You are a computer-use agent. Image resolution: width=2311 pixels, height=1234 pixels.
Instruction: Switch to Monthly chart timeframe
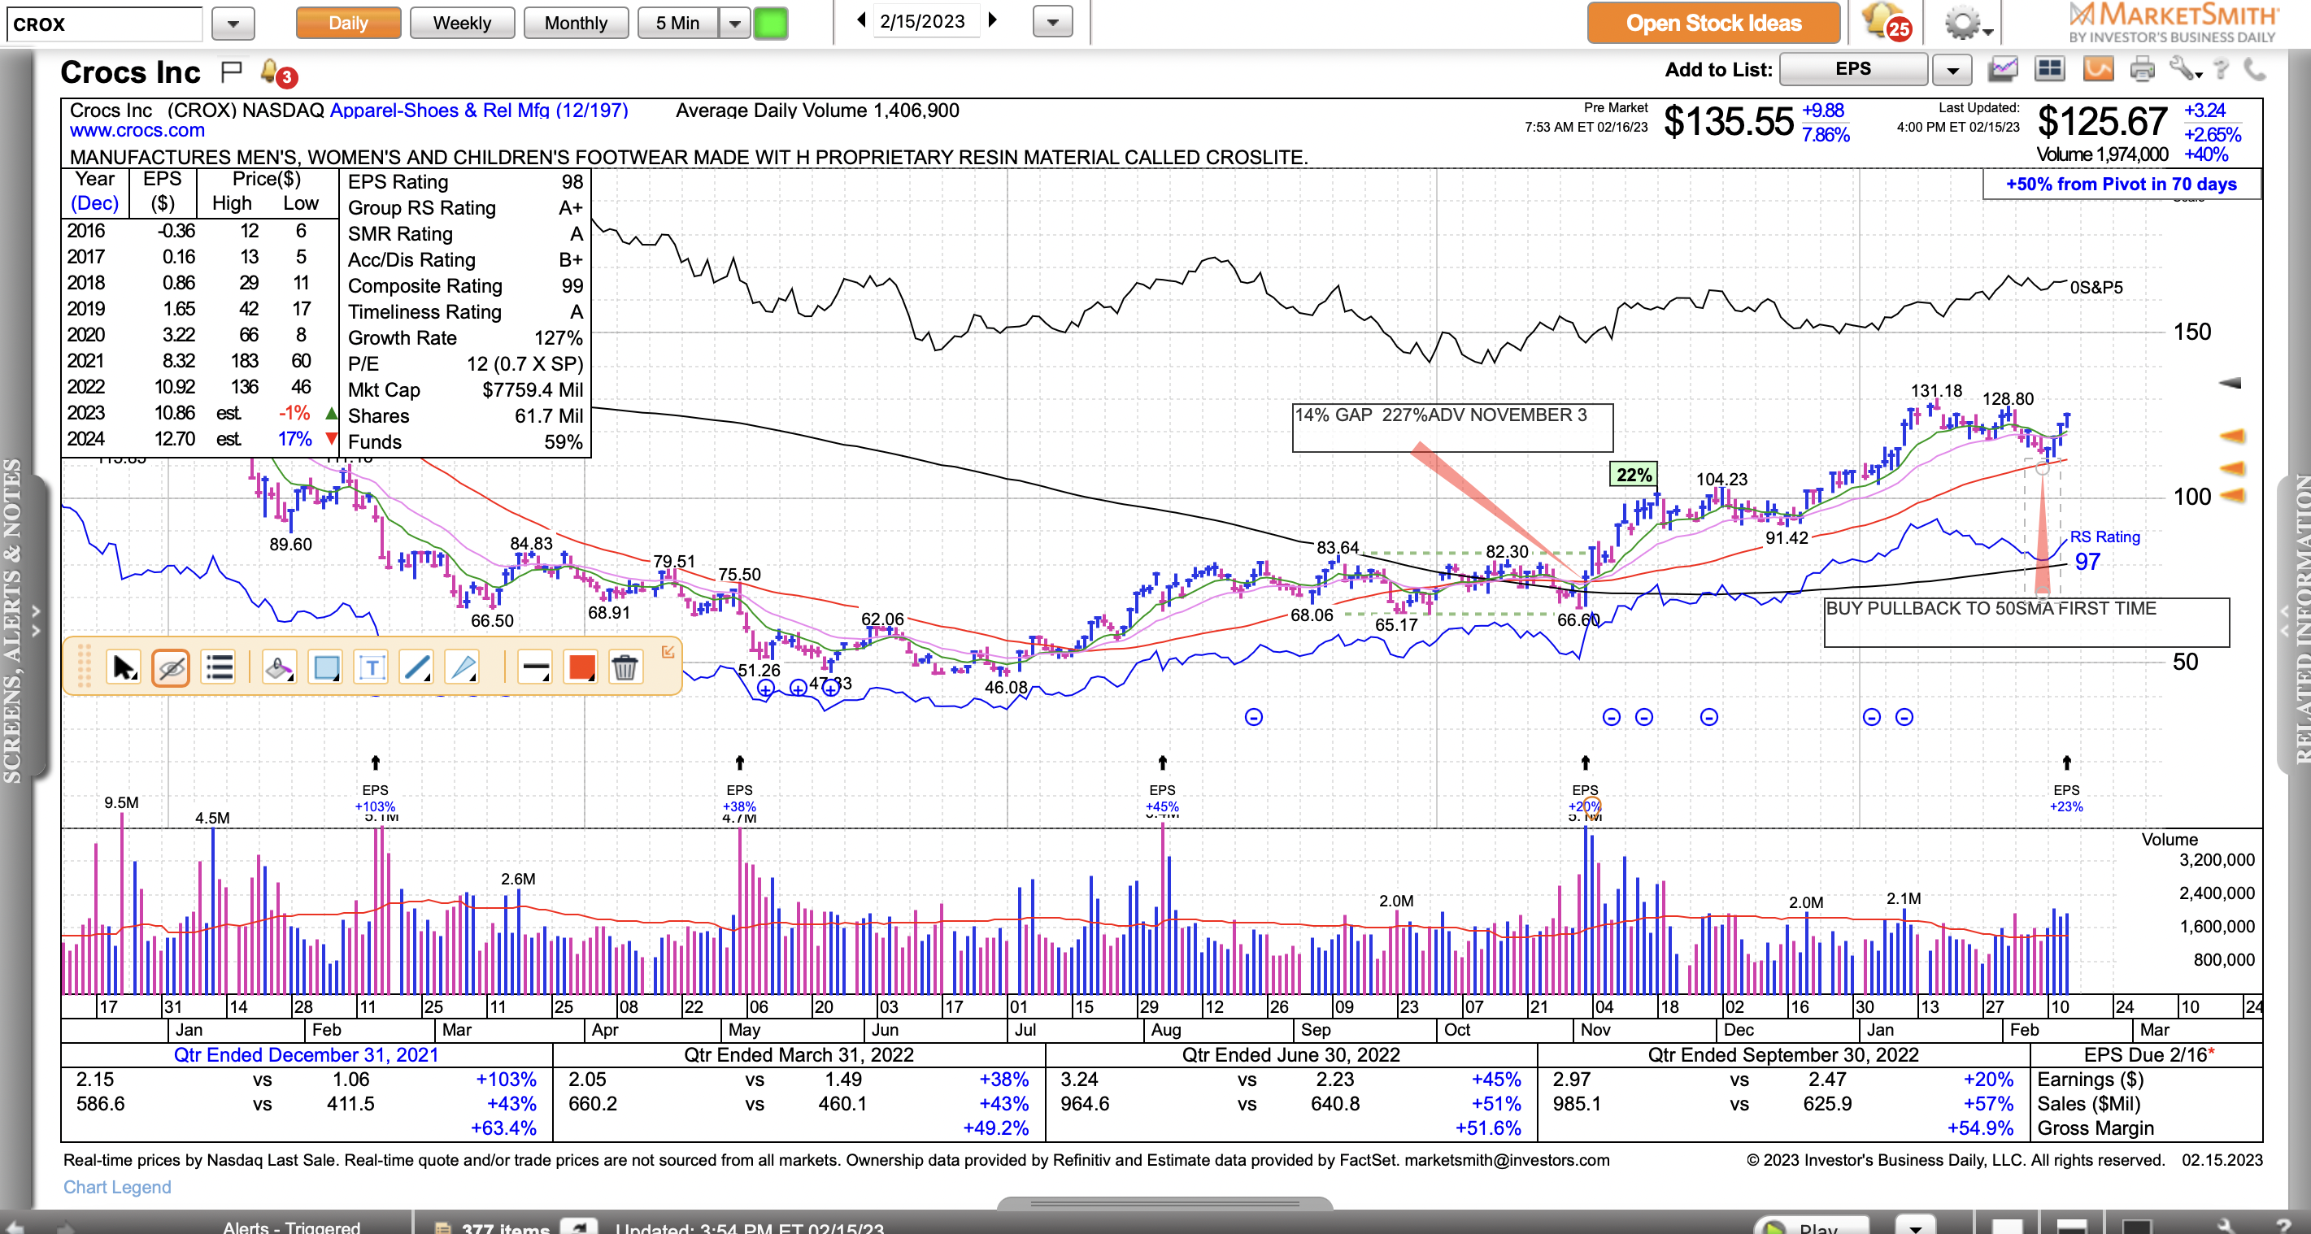click(576, 24)
